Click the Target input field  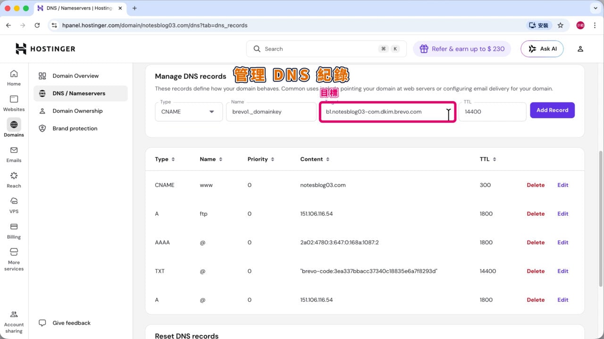tap(387, 112)
